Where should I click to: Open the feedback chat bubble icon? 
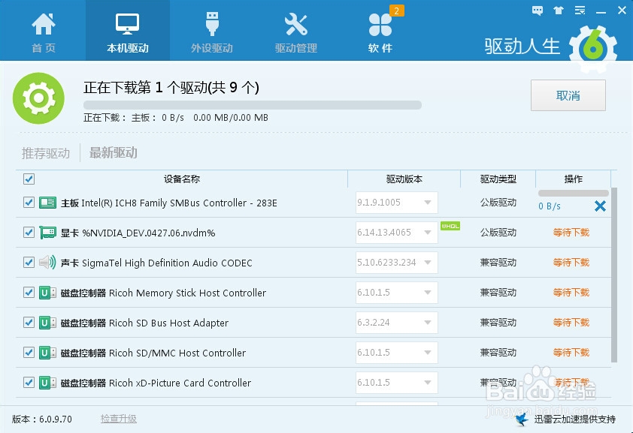(538, 11)
